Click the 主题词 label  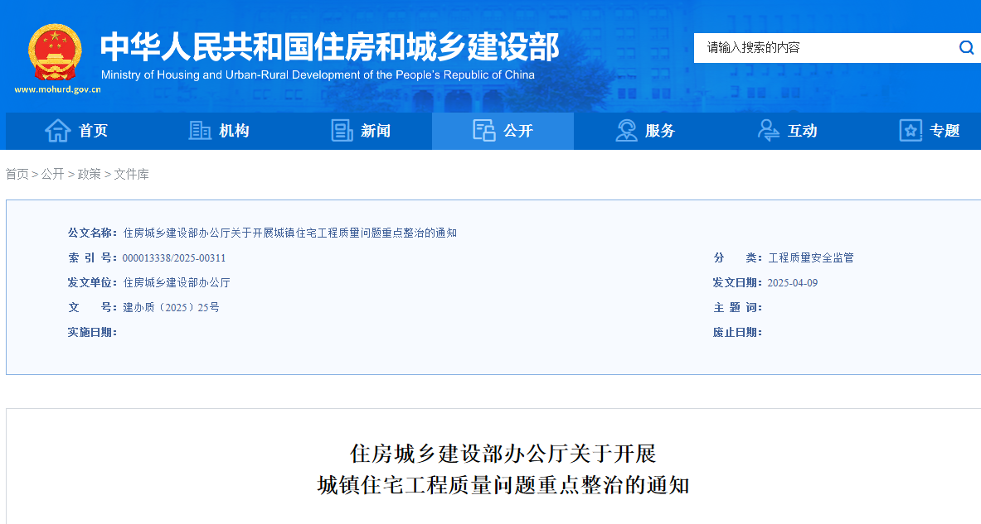click(738, 307)
